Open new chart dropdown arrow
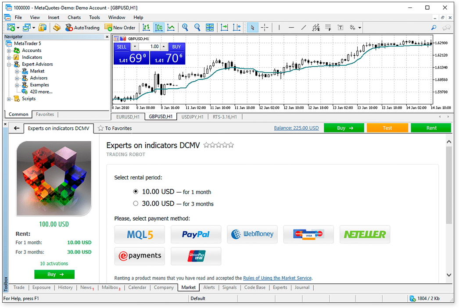 (18, 28)
